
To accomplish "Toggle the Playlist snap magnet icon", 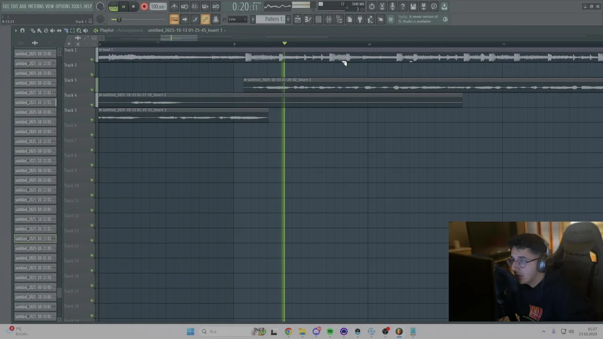I will 22,31.
